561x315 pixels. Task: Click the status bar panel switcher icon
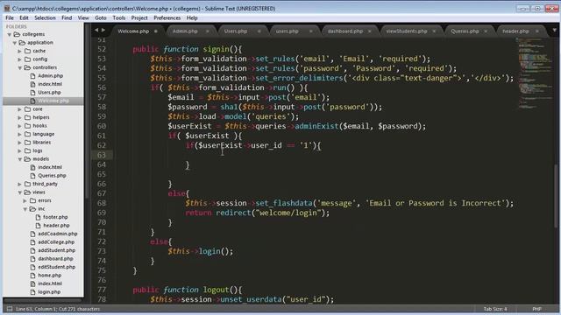[10, 309]
